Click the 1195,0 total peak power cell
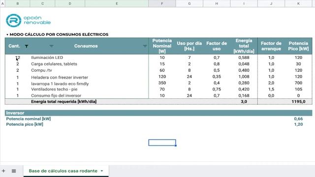The image size is (315, 177). tap(298, 102)
